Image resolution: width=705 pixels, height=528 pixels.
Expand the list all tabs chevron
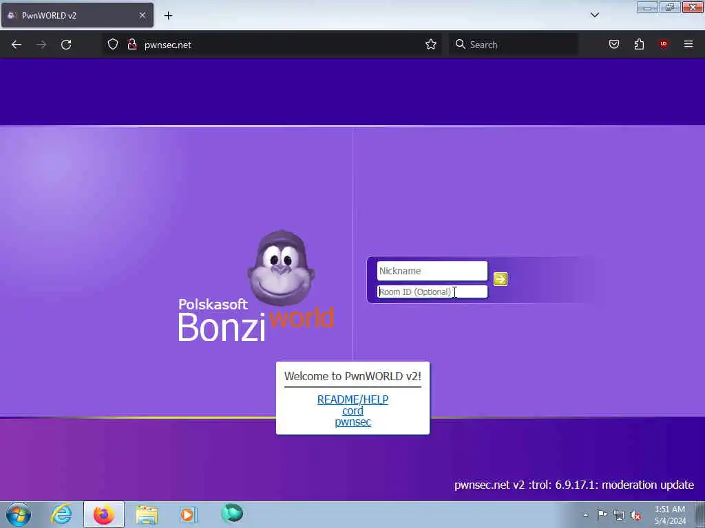tap(595, 15)
